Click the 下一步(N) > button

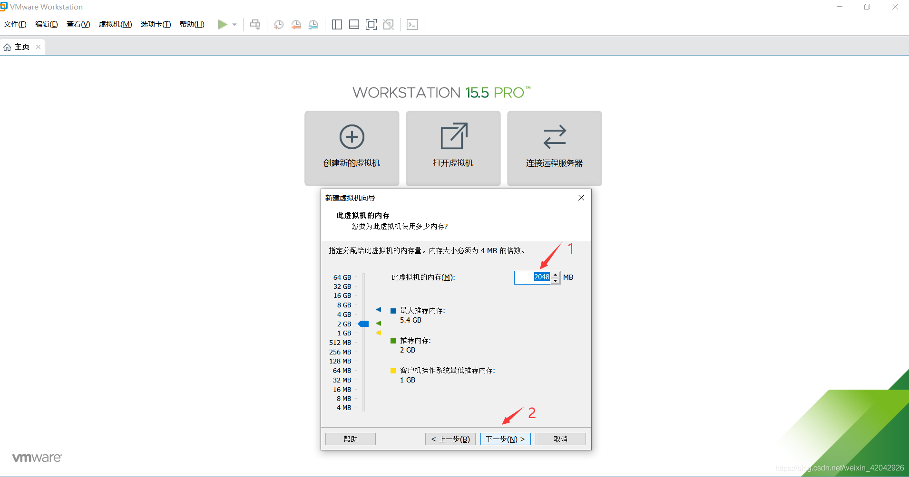pyautogui.click(x=506, y=439)
